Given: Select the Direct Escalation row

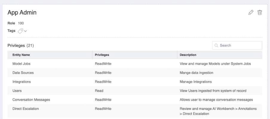Looking at the screenshot, I should 135,111.
